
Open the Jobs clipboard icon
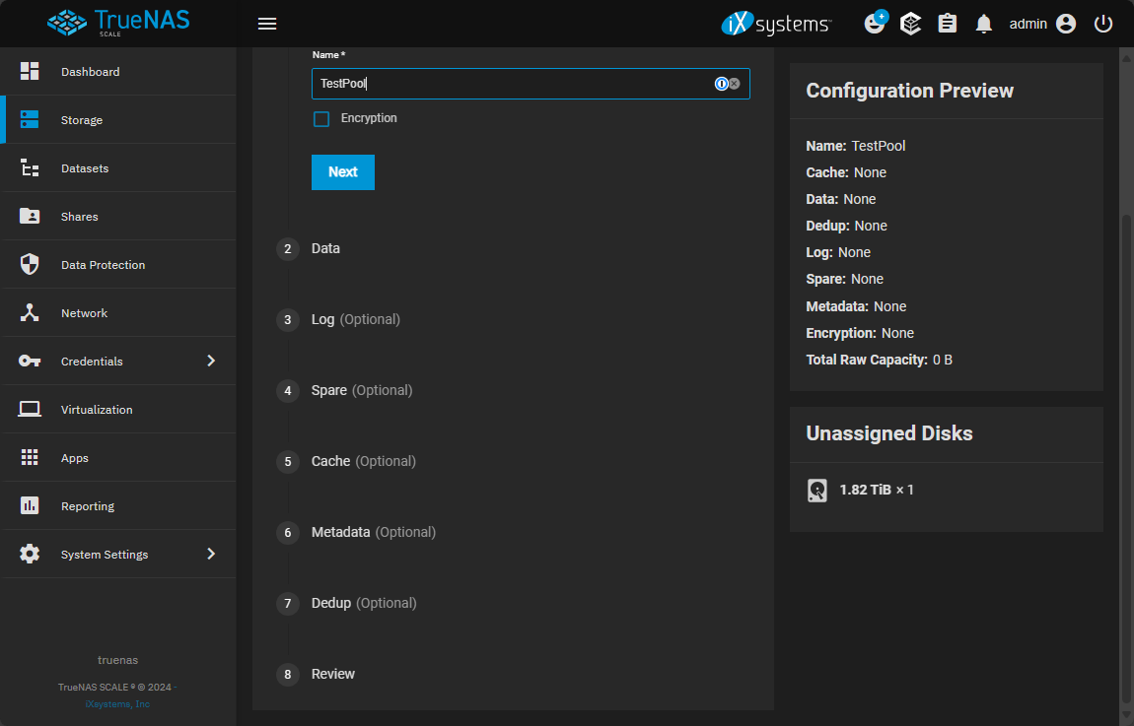(x=948, y=24)
